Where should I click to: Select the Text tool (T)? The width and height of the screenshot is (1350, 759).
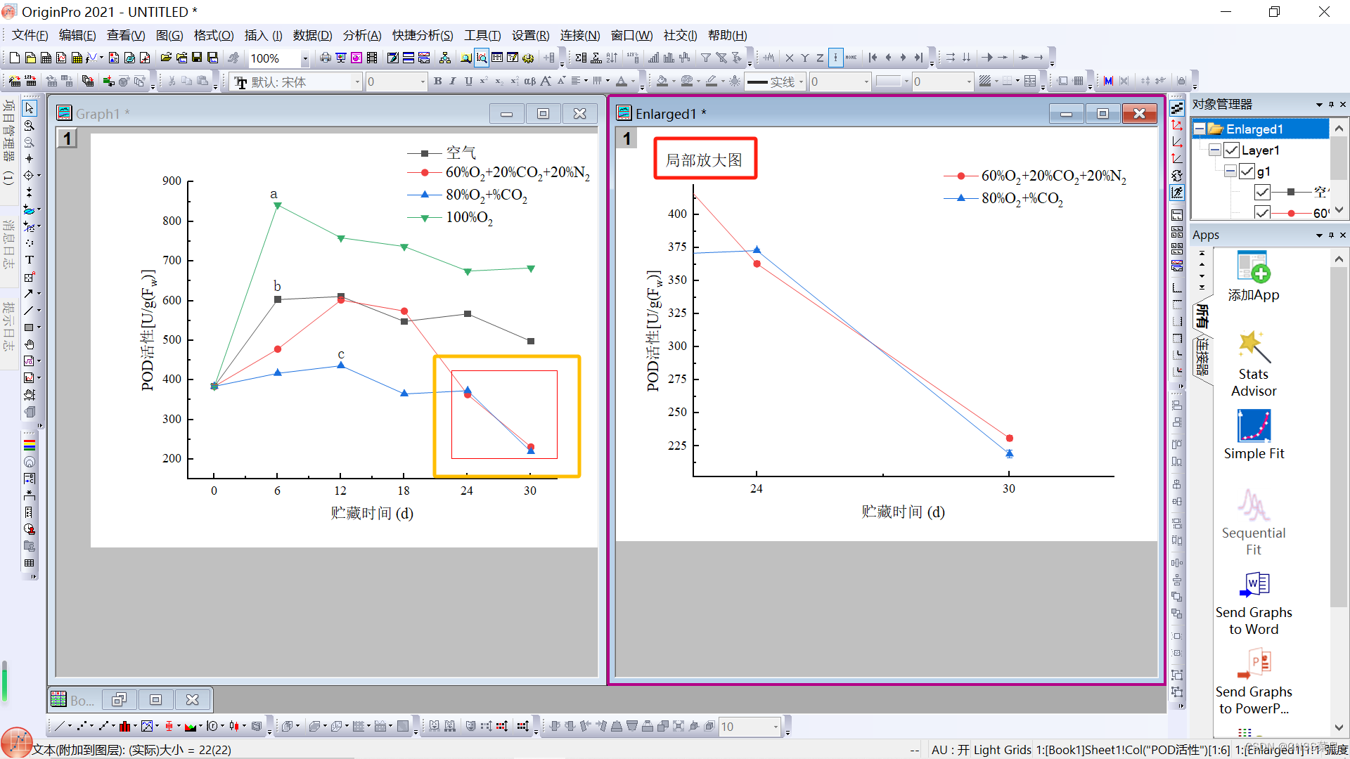[x=29, y=260]
